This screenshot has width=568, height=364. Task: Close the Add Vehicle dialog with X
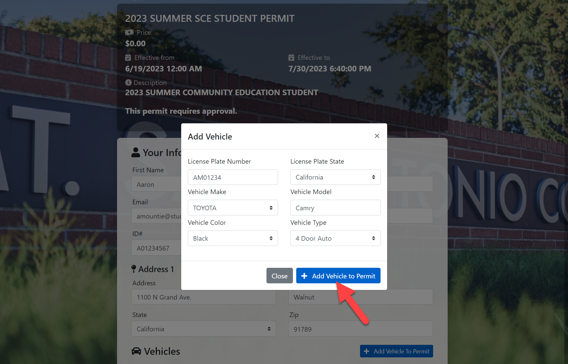tap(377, 136)
